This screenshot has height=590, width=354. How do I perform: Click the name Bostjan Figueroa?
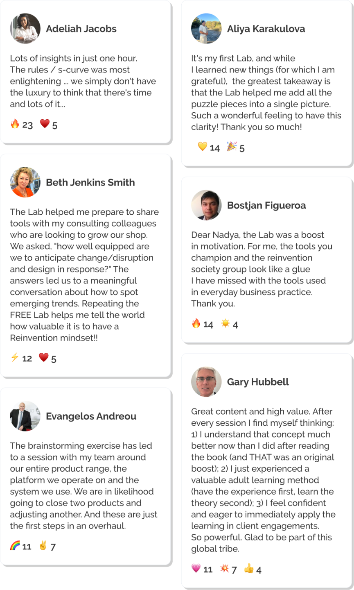pos(266,205)
